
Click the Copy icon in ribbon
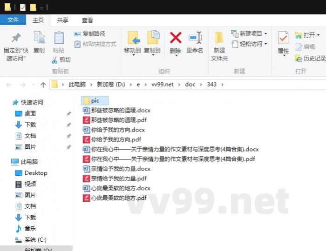[x=39, y=38]
